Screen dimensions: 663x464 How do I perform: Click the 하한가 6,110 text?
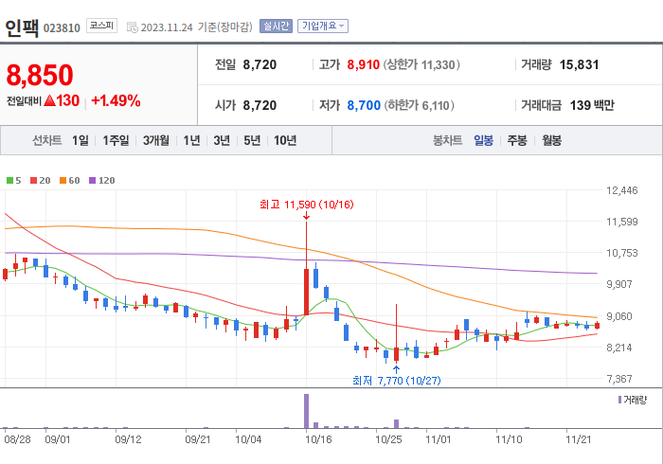419,105
